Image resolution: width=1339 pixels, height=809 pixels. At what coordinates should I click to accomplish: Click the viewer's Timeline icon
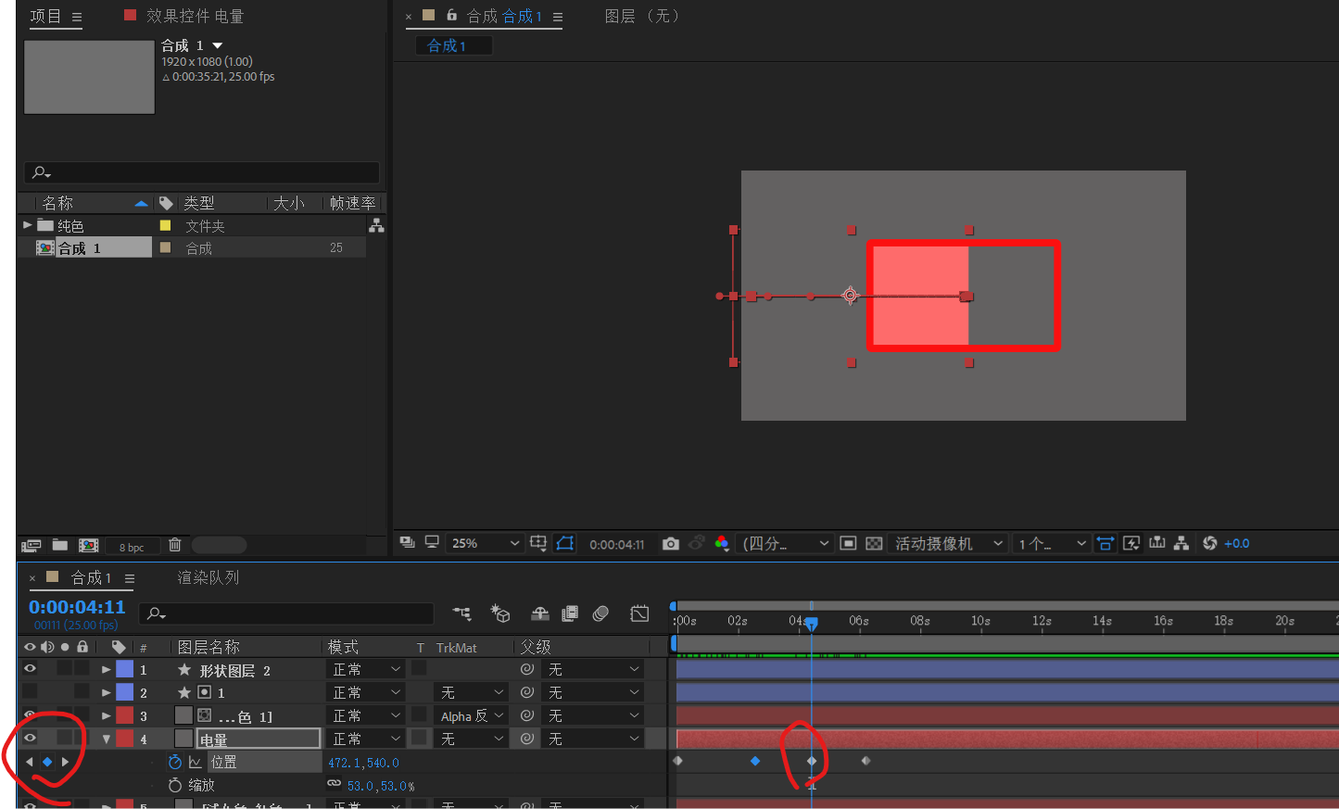[x=1156, y=543]
